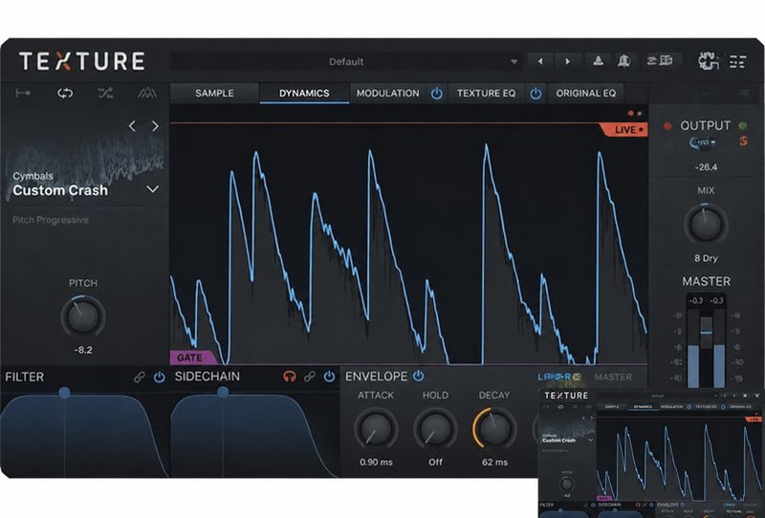The height and width of the screenshot is (518, 765).
Task: Open the Default preset dropdown
Action: pos(346,61)
